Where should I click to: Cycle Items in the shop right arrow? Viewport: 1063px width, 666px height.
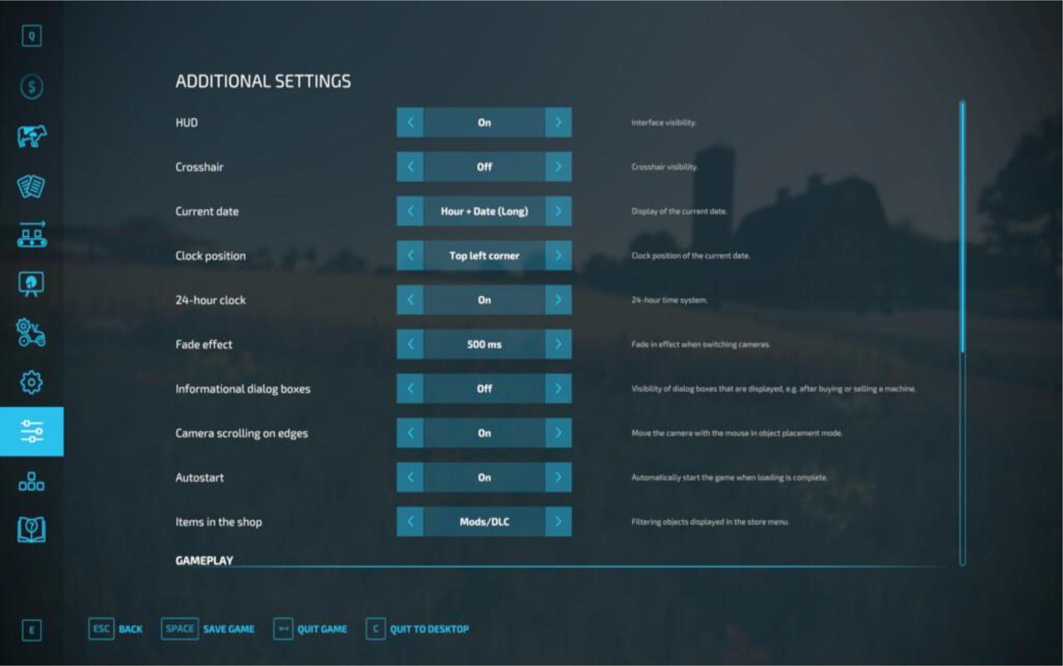(558, 521)
